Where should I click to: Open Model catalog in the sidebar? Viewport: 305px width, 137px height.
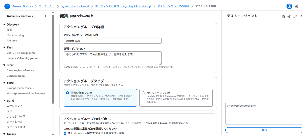click(15, 35)
